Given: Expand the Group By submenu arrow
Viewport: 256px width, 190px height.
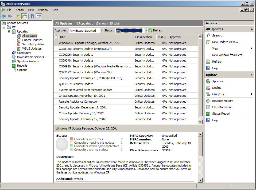Looking at the screenshot, I should (x=252, y=94).
